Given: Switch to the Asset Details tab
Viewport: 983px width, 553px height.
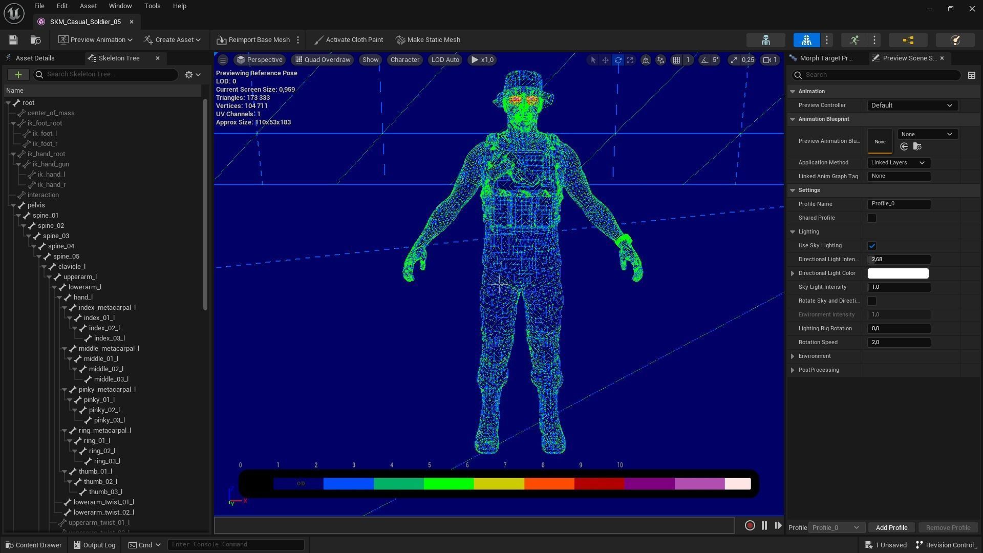Looking at the screenshot, I should coord(35,58).
